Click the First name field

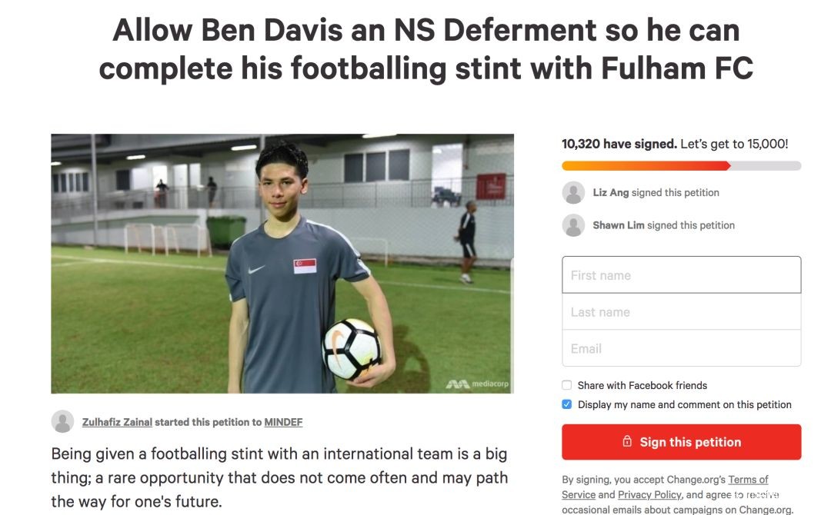[682, 274]
